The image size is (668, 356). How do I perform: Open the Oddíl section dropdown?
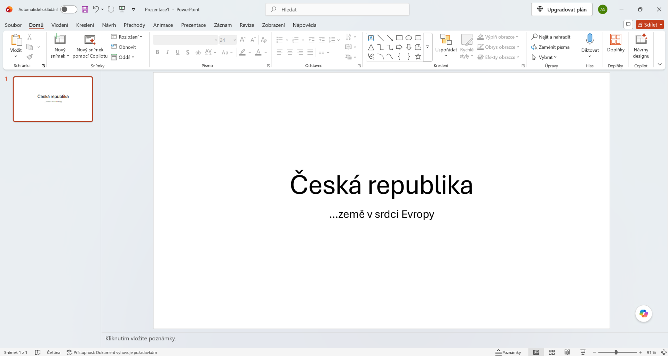(x=123, y=57)
